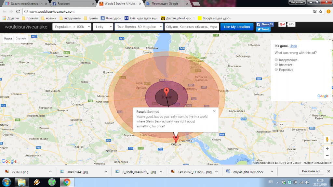Click the Twitter Tweet button
The height and width of the screenshot is (187, 333).
click(x=263, y=29)
